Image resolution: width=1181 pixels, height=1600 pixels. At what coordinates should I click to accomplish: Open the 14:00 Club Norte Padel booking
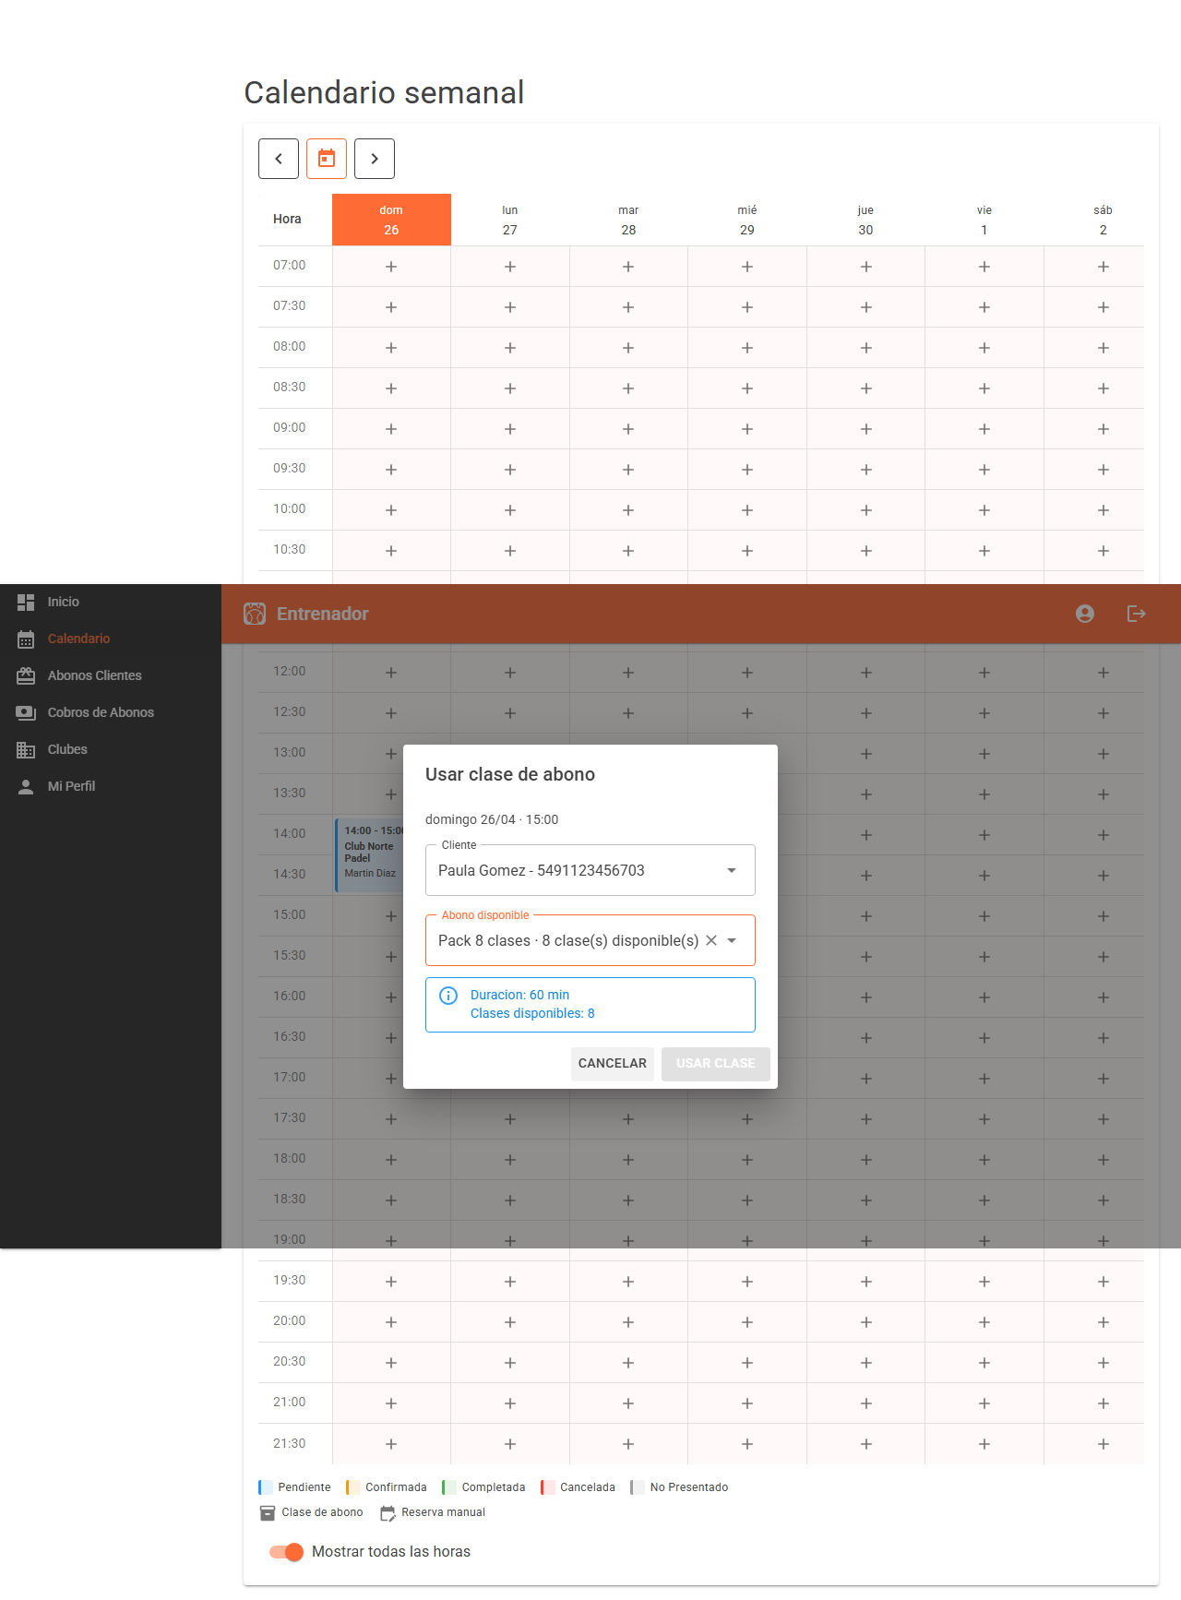pos(369,855)
